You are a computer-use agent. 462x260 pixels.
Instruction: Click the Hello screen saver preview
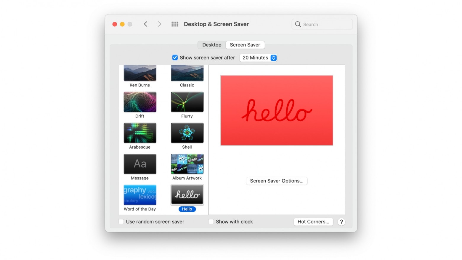click(187, 195)
